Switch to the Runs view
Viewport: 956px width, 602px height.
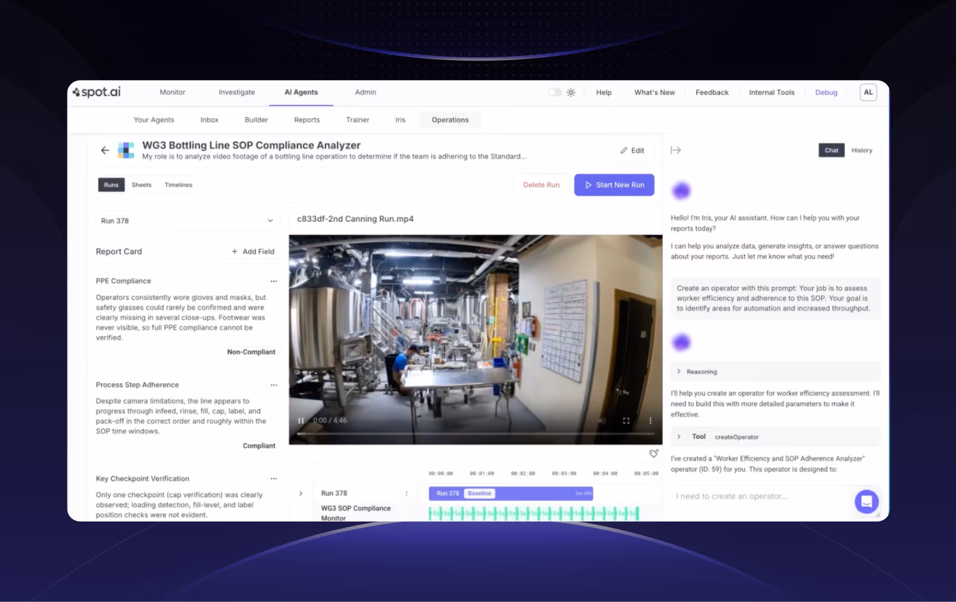pyautogui.click(x=111, y=185)
